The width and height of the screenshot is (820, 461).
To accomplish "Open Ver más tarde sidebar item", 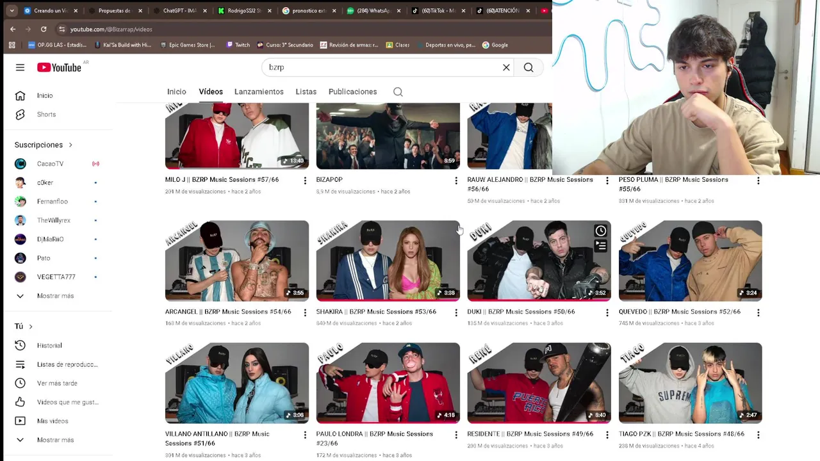I will click(46, 383).
